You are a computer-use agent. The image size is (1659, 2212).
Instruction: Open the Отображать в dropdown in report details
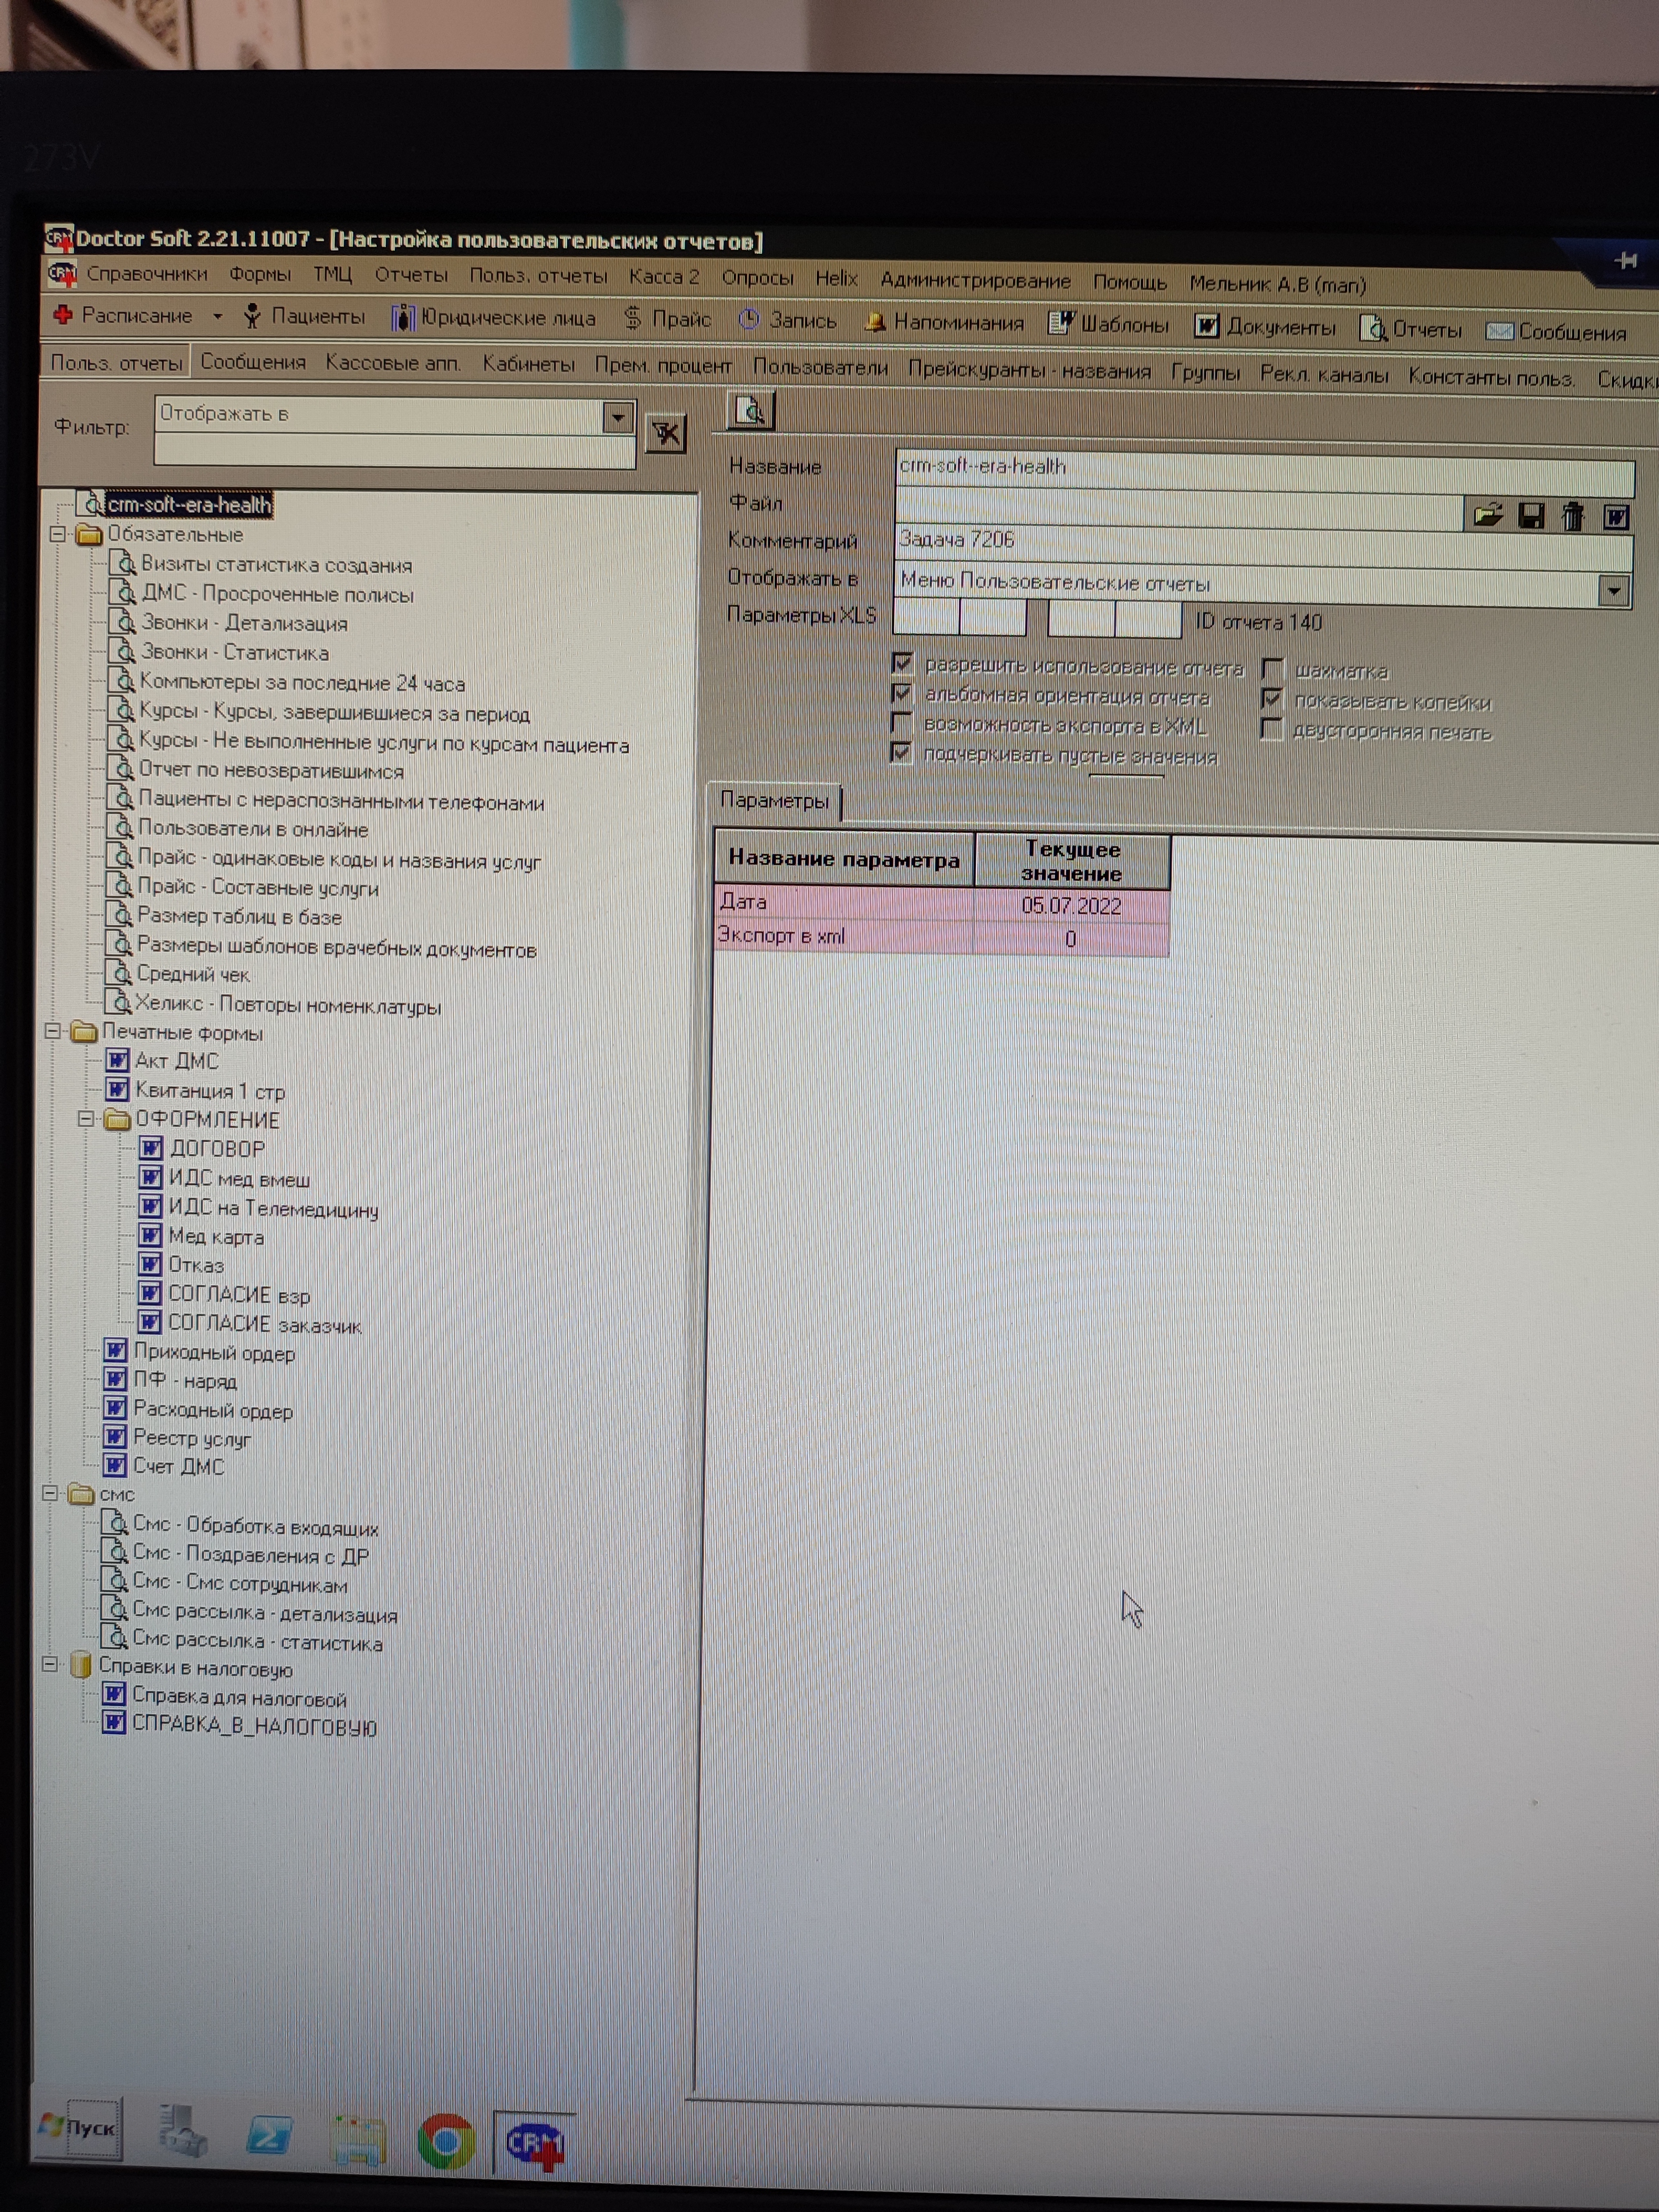pyautogui.click(x=1613, y=590)
